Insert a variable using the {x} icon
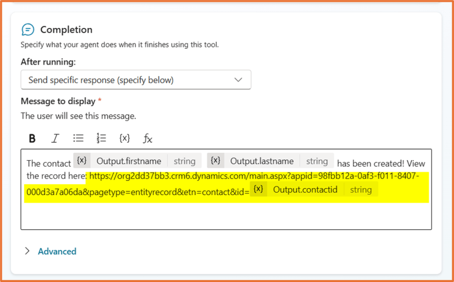The width and height of the screenshot is (454, 282). click(124, 138)
